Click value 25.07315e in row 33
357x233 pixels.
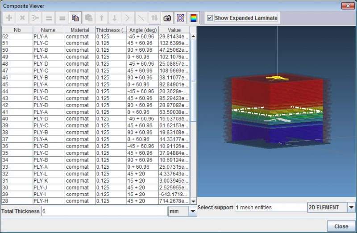coord(174,167)
